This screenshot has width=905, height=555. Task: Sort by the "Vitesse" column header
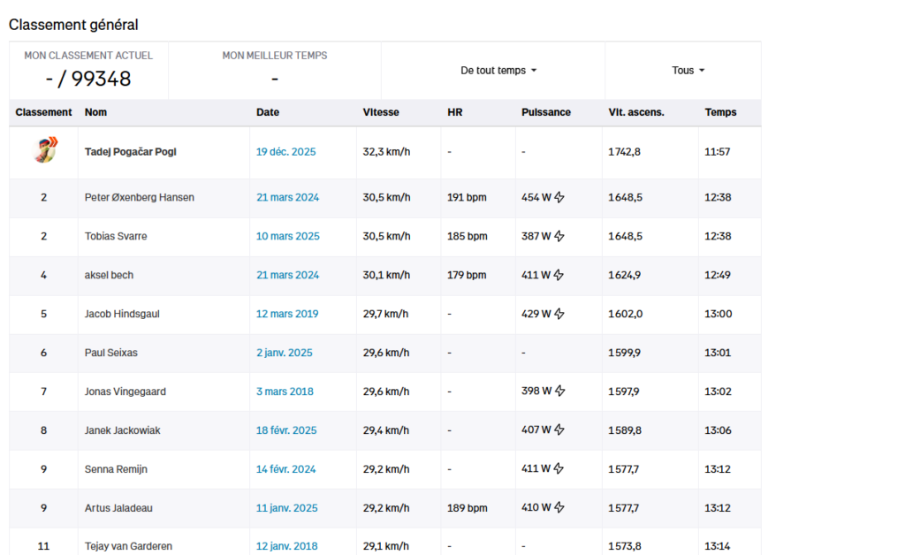(x=380, y=112)
